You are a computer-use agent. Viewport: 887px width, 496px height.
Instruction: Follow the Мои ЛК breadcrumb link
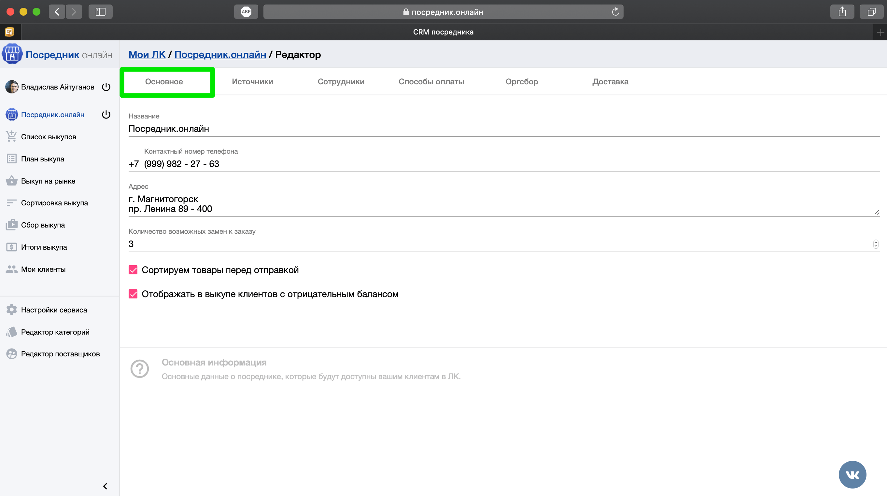[147, 54]
